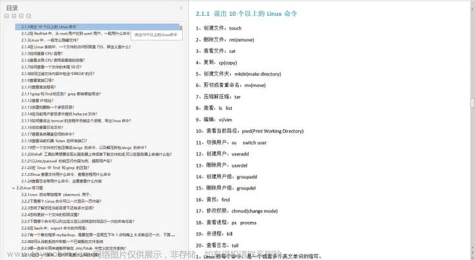Open outline item 2.1.14 查找haha.txt文件
The height and width of the screenshot is (260, 475).
point(59,114)
